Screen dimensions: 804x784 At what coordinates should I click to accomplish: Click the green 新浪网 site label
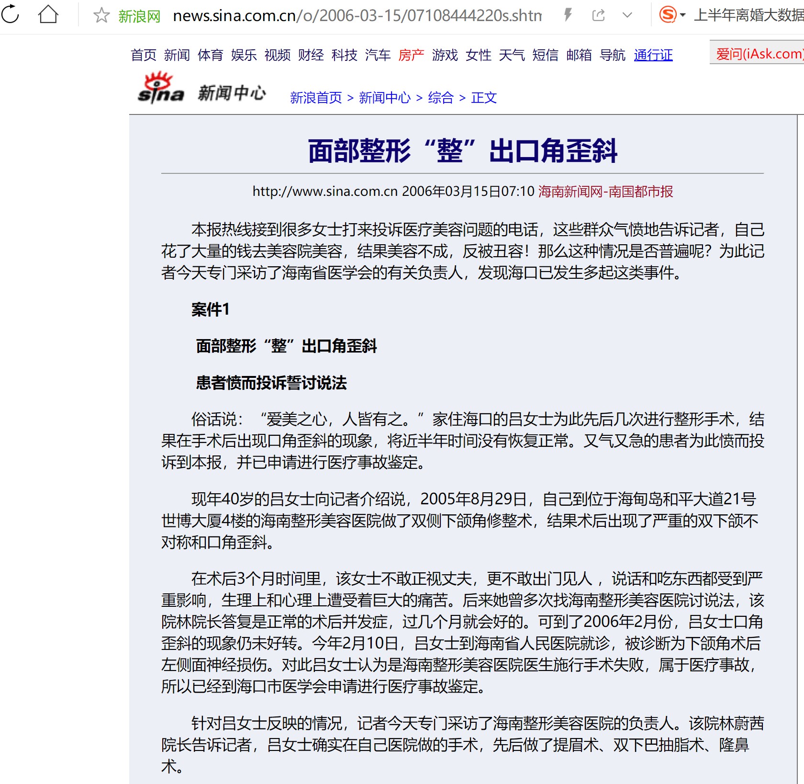[x=139, y=16]
